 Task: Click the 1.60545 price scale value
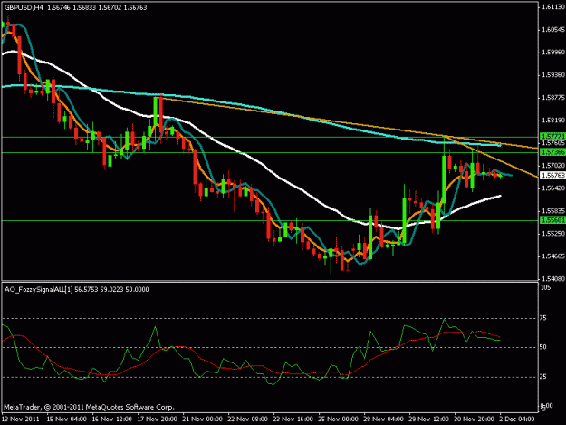tap(553, 30)
